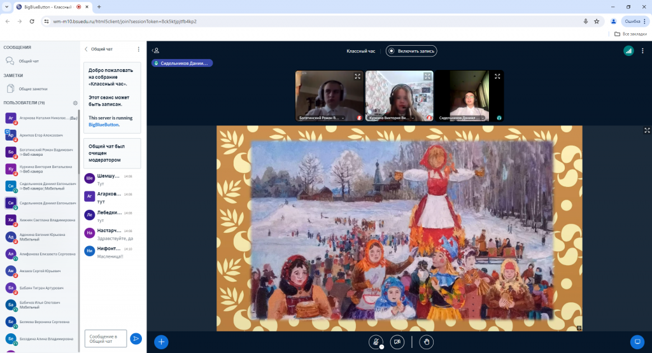
Task: Open the Богатинский Роман webcam name dropdown
Action: pyautogui.click(x=322, y=118)
